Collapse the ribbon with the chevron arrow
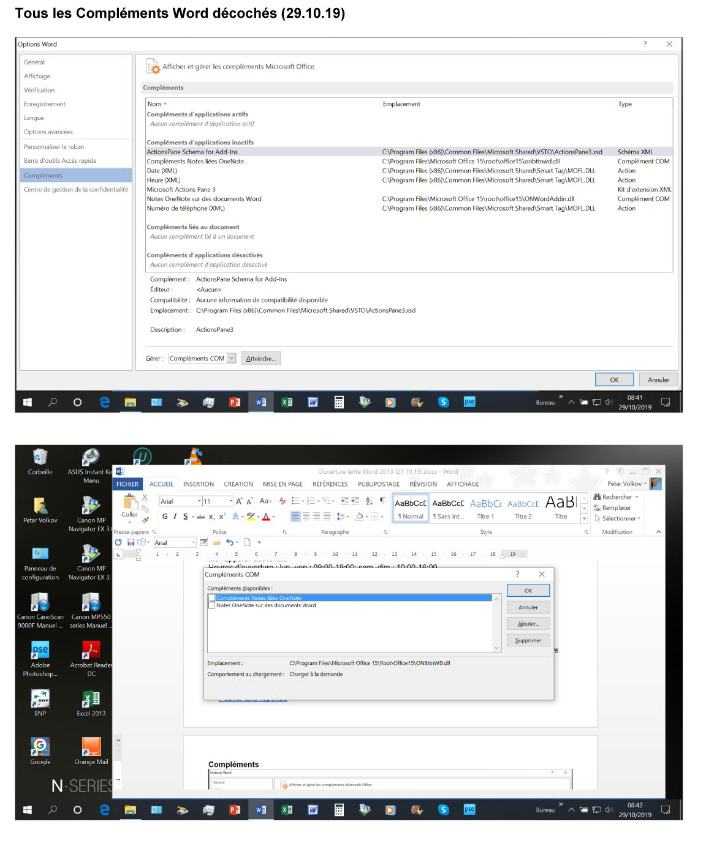Image resolution: width=717 pixels, height=857 pixels. click(659, 532)
